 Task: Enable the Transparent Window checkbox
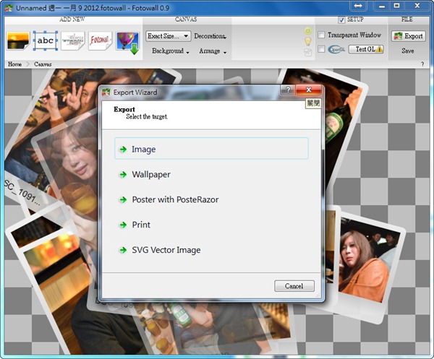pos(321,35)
